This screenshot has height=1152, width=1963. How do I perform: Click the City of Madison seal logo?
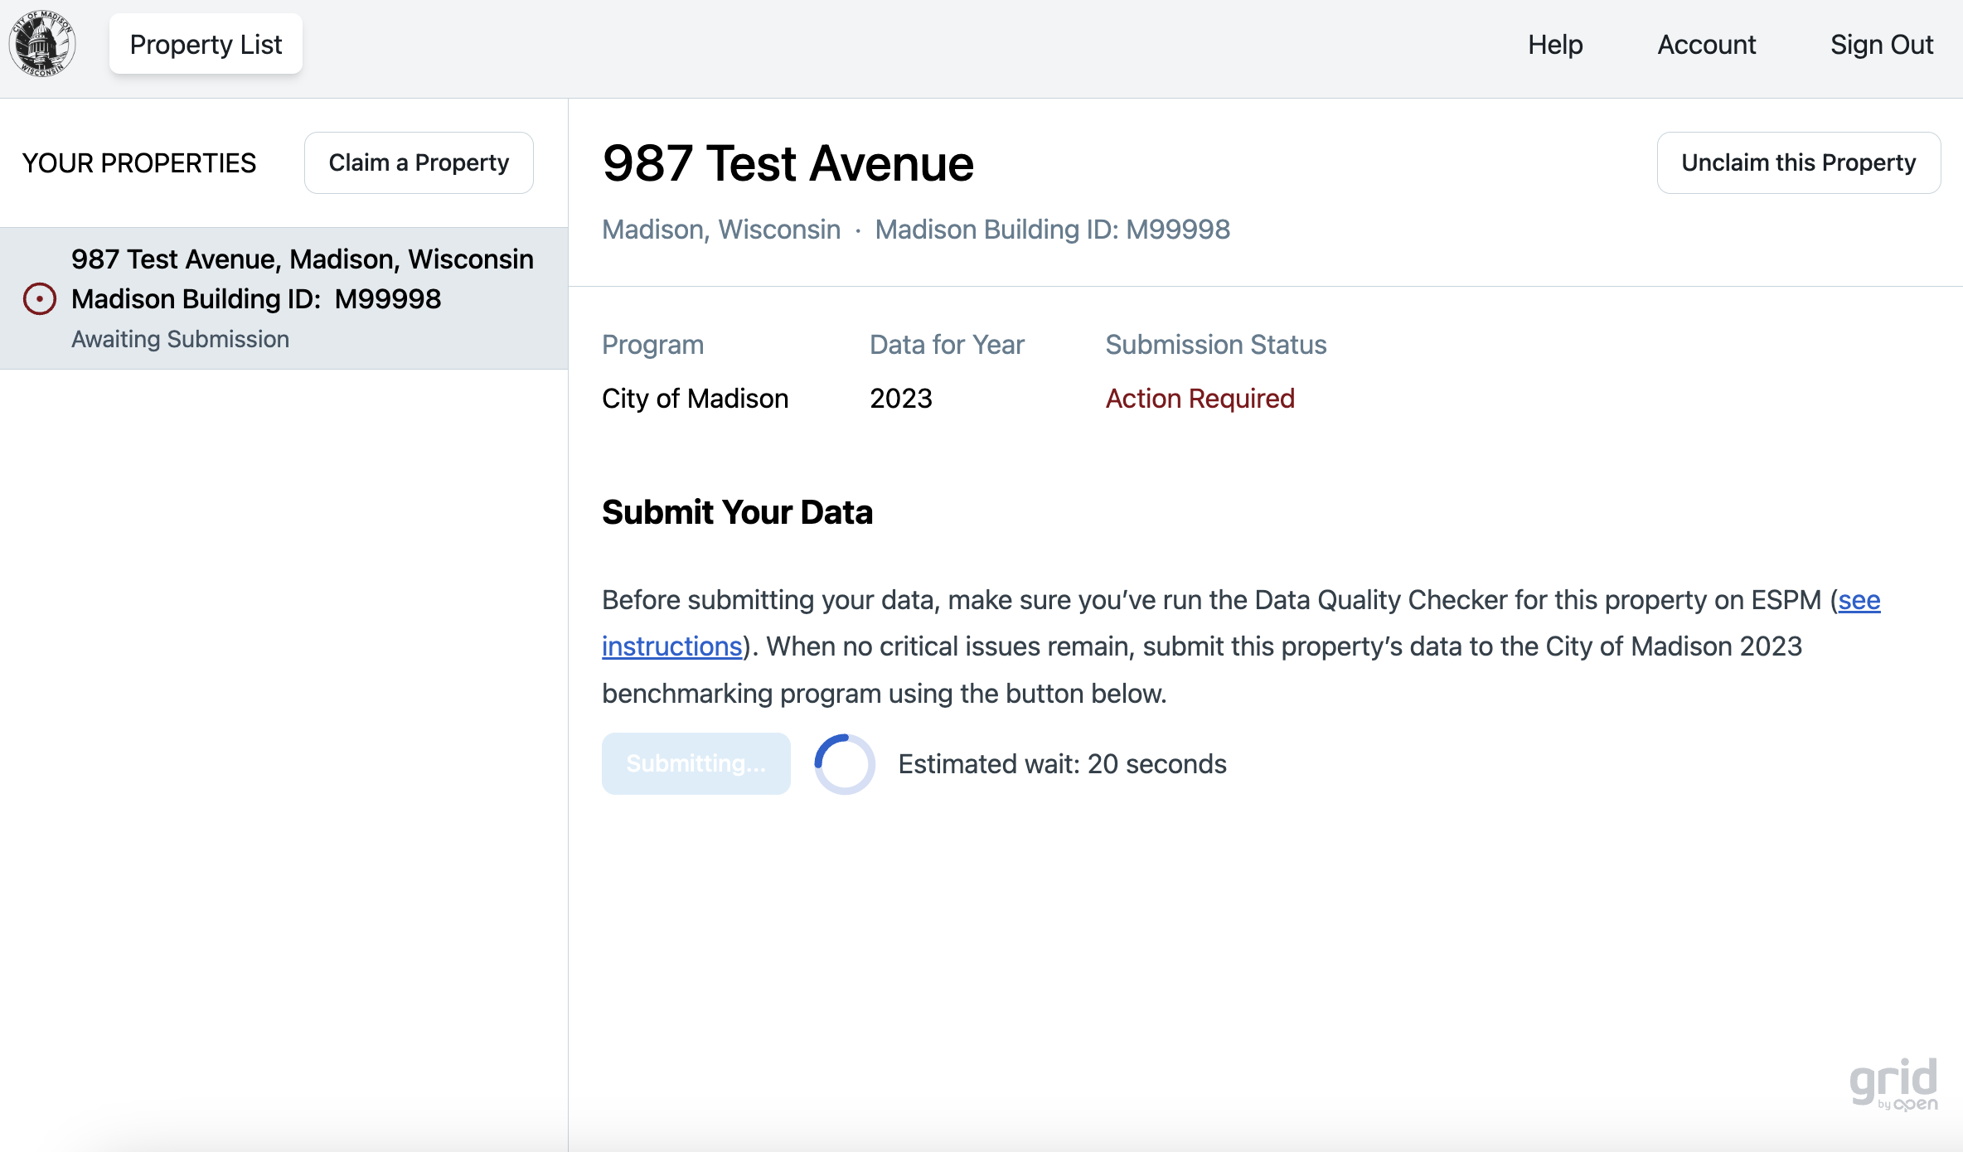pyautogui.click(x=42, y=45)
